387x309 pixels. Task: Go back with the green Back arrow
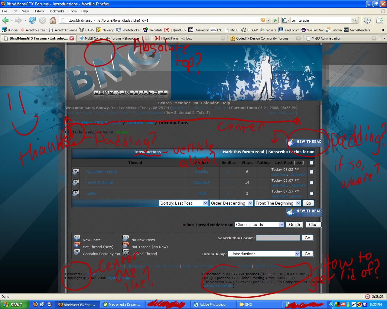tap(5, 21)
